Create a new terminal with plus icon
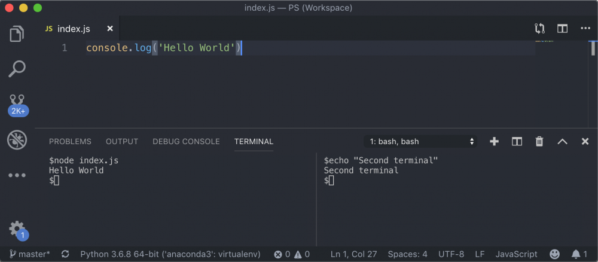 pyautogui.click(x=495, y=142)
